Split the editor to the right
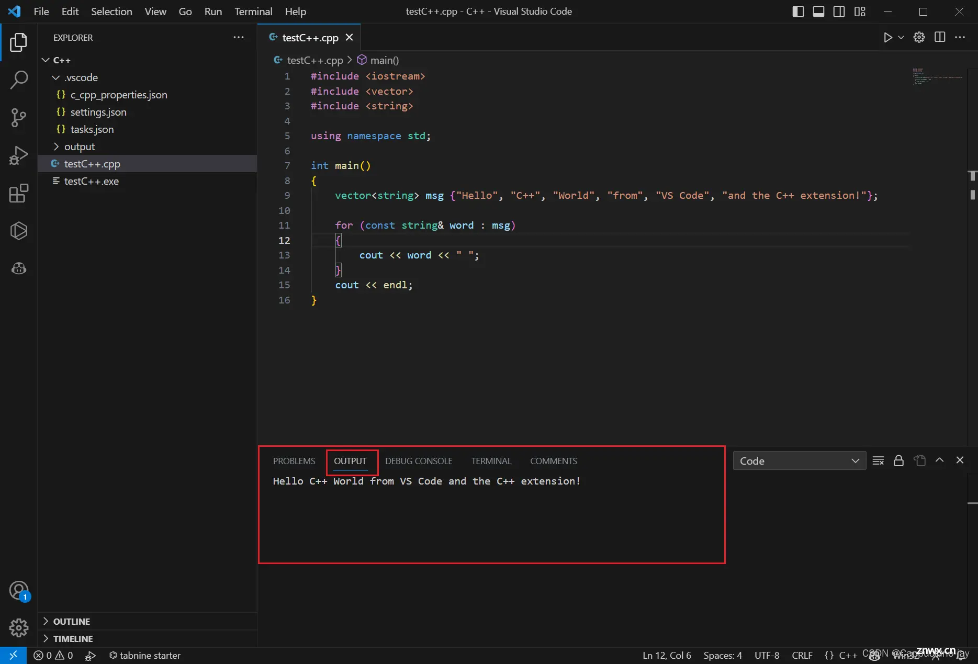Image resolution: width=978 pixels, height=664 pixels. coord(940,37)
